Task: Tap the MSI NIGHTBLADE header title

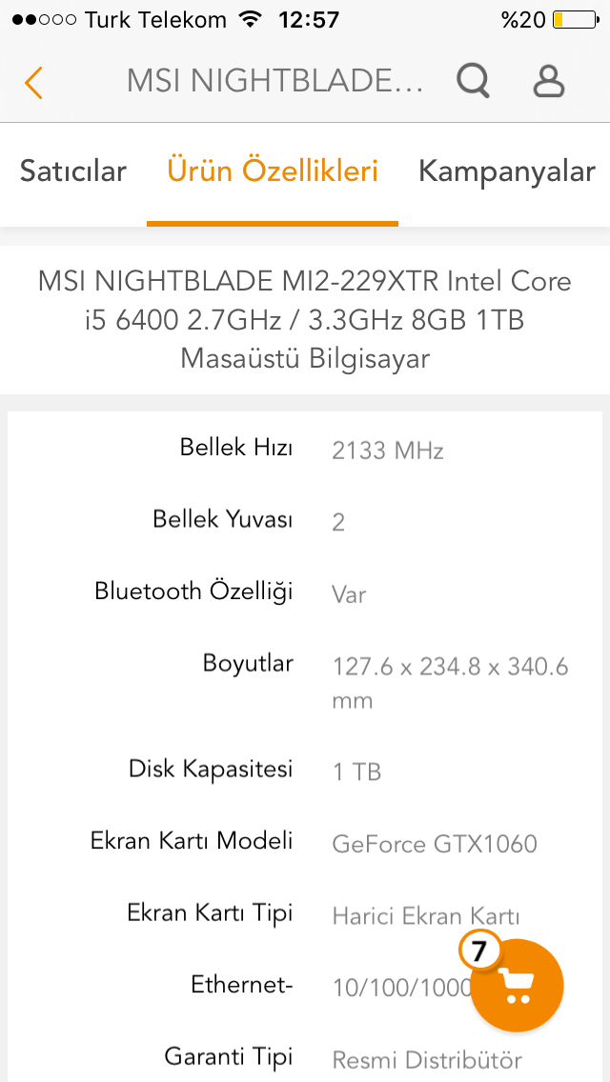Action: 274,82
